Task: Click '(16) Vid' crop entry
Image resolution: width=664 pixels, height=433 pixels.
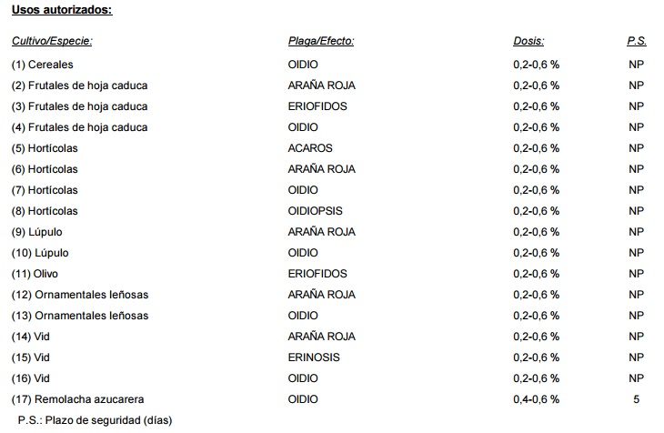Action: 31,378
